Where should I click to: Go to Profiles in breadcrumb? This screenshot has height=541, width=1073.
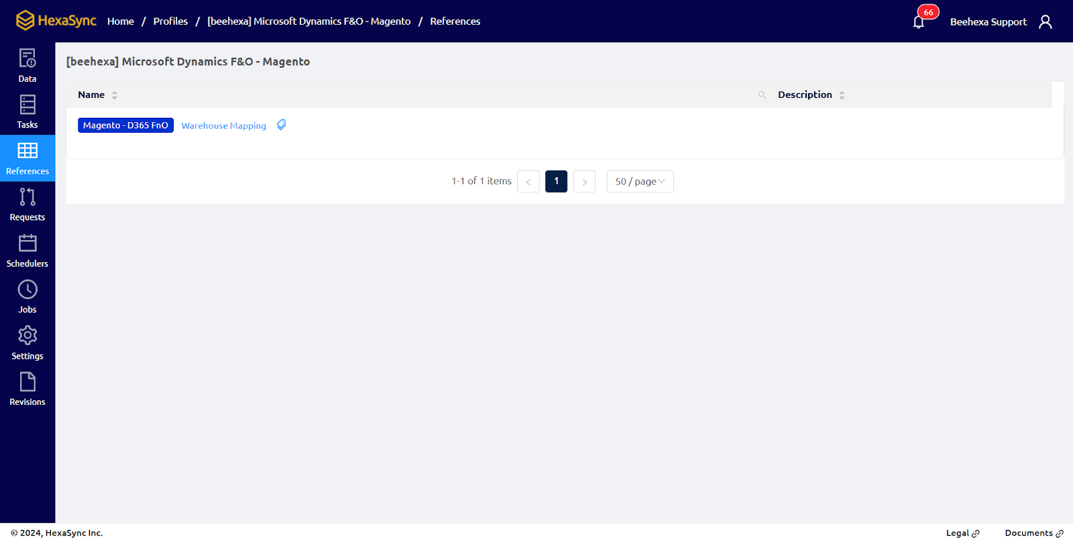pos(170,21)
